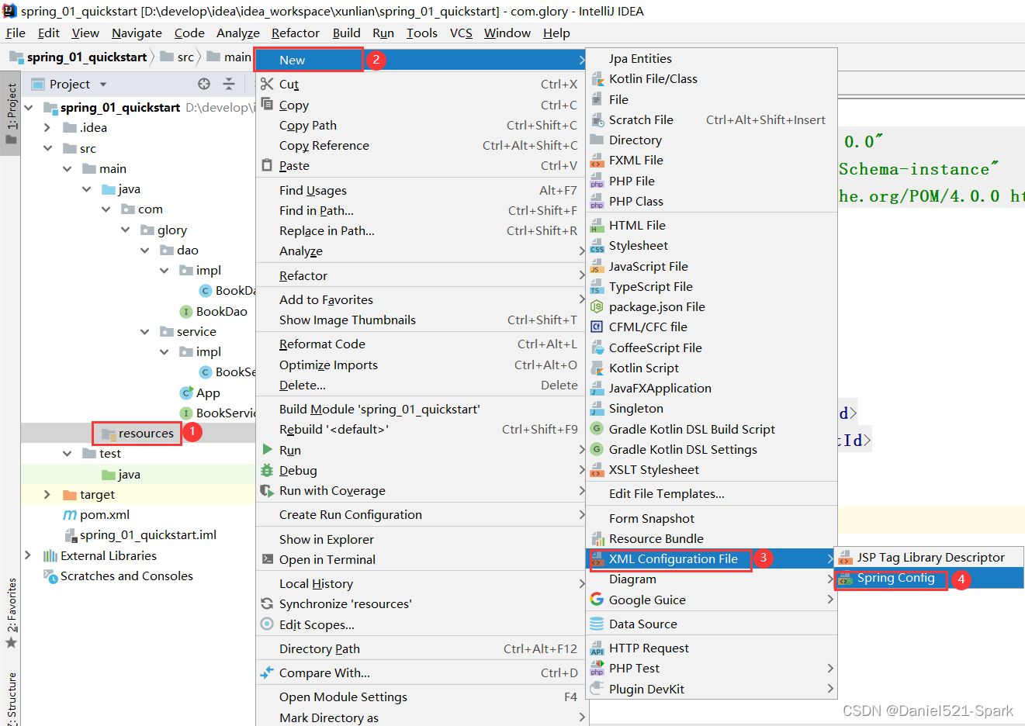Click the TypeScript File icon
The width and height of the screenshot is (1025, 726).
tap(597, 286)
